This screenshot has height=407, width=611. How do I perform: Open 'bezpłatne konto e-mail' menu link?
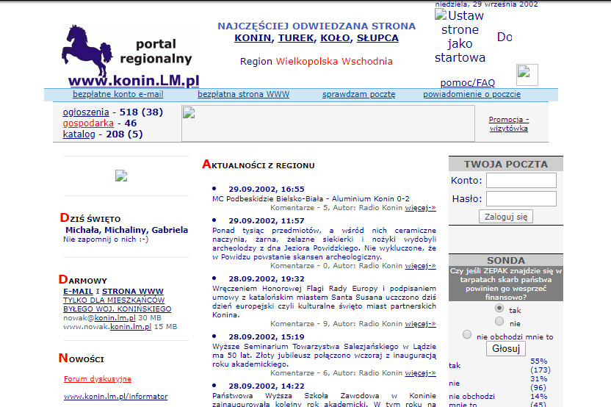coord(117,94)
